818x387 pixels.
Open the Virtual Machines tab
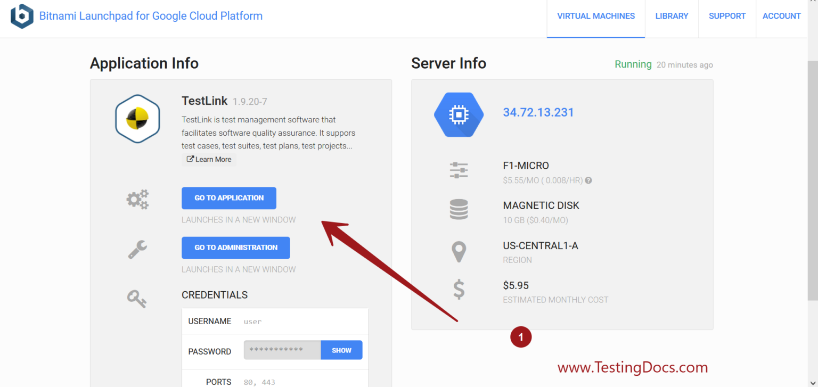pyautogui.click(x=595, y=16)
